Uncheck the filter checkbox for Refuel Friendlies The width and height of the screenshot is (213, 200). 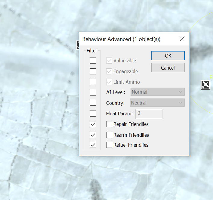(x=93, y=145)
